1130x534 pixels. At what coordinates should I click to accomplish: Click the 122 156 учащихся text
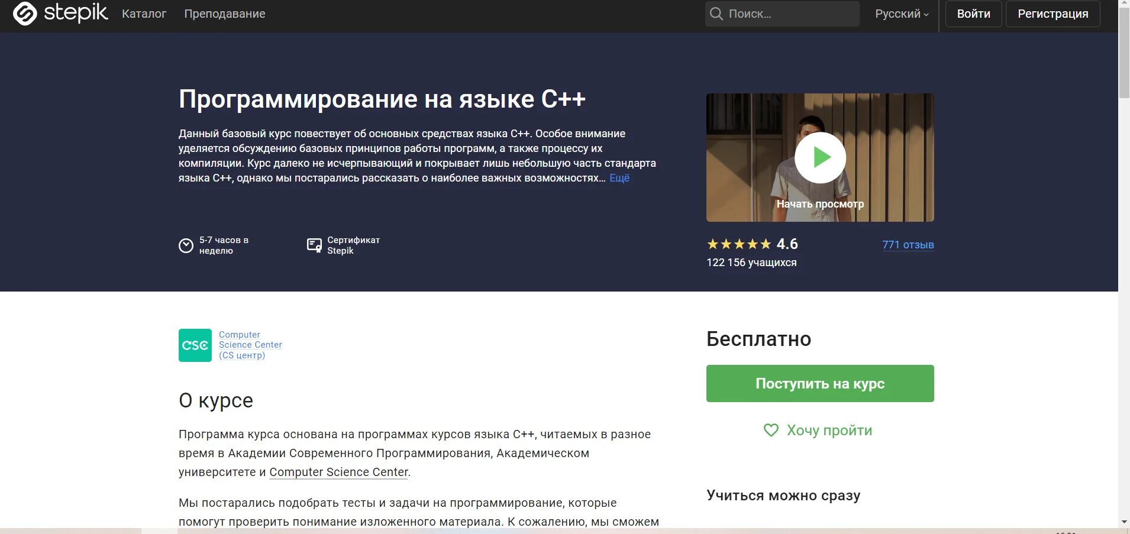pos(751,263)
